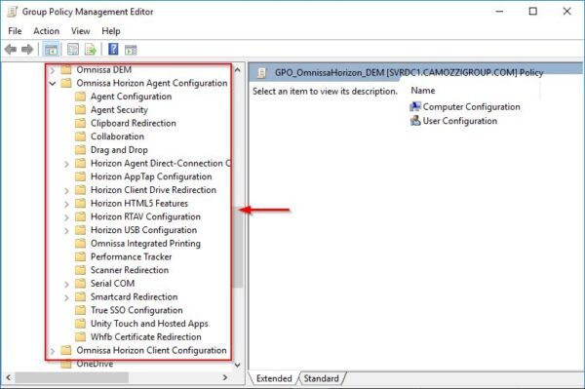This screenshot has width=585, height=389.
Task: Open the File menu
Action: click(x=15, y=31)
